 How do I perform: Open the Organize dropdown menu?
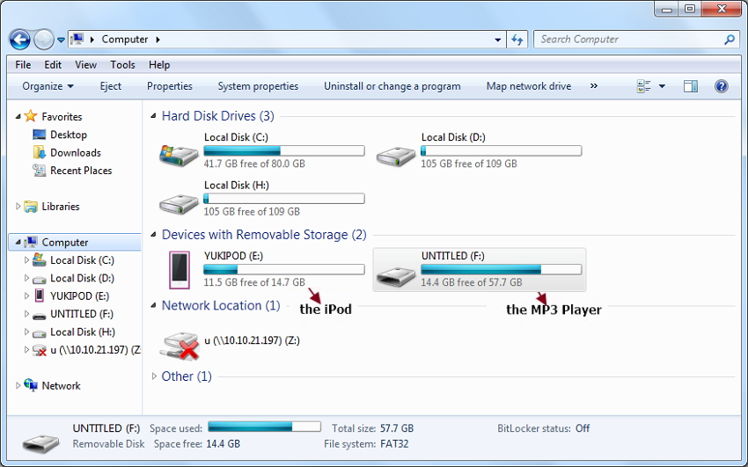[48, 86]
